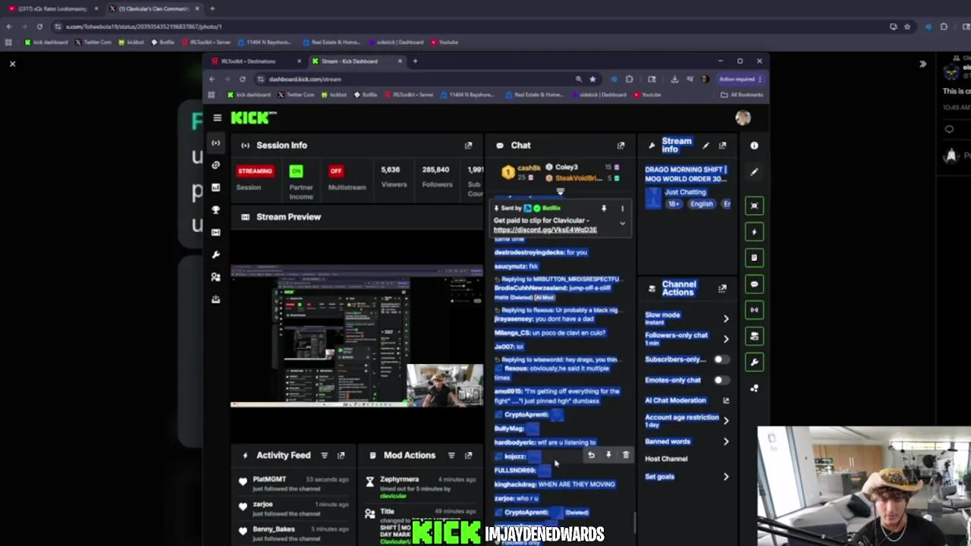Open the community users icon in left sidebar
Viewport: 971px width, 546px height.
tap(215, 277)
